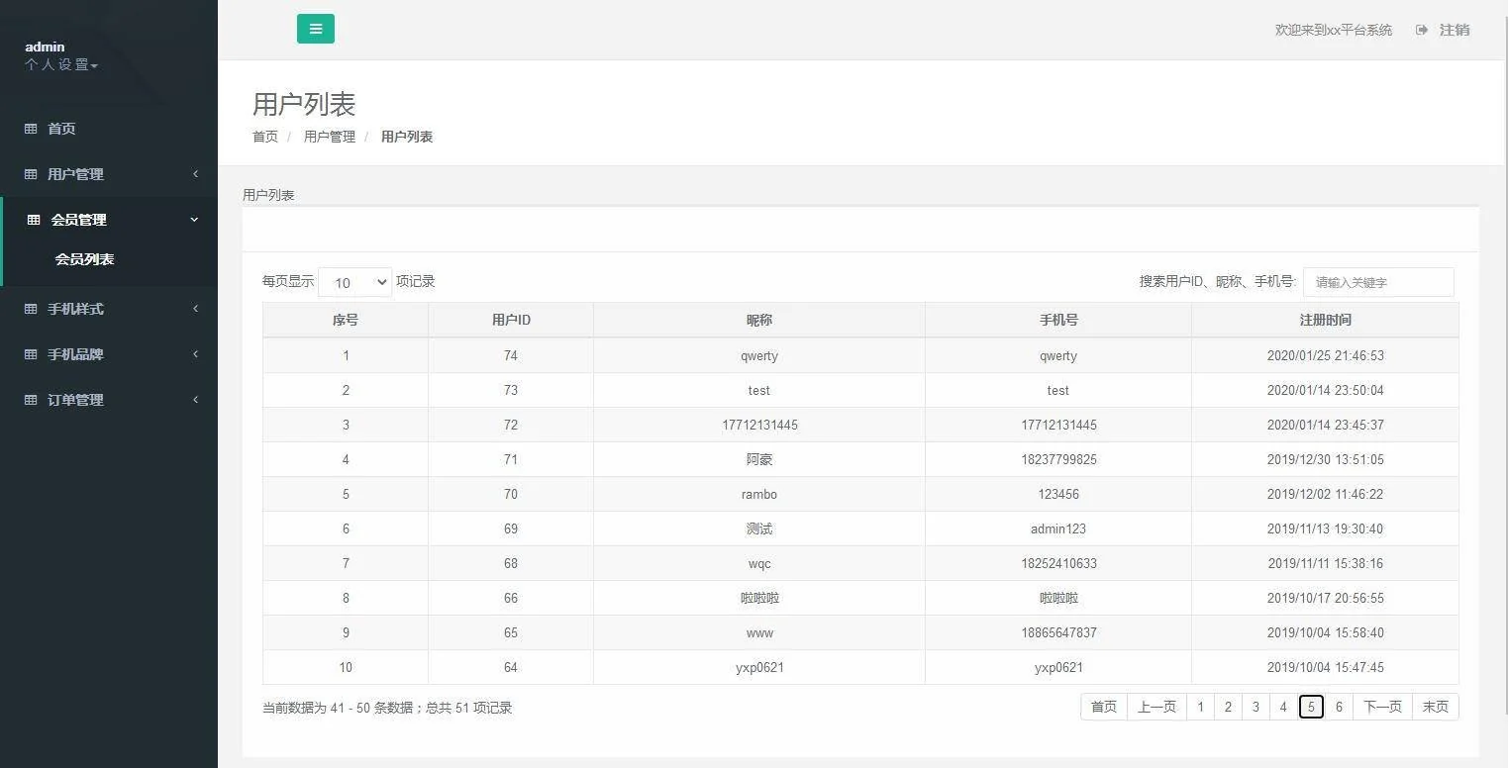This screenshot has width=1508, height=768.
Task: Collapse the 会员管理 menu chevron
Action: (194, 220)
